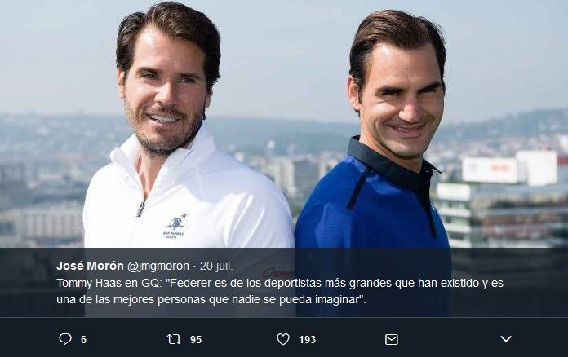Image resolution: width=568 pixels, height=357 pixels.
Task: Click the likes count 193
Action: [307, 340]
